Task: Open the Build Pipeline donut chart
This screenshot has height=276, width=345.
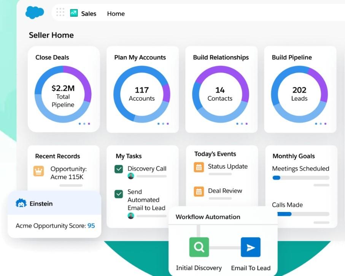Action: 299,94
